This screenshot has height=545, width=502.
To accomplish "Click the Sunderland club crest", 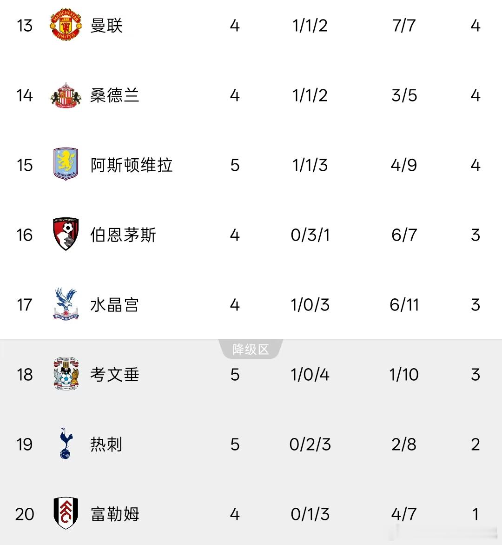I will (x=66, y=95).
